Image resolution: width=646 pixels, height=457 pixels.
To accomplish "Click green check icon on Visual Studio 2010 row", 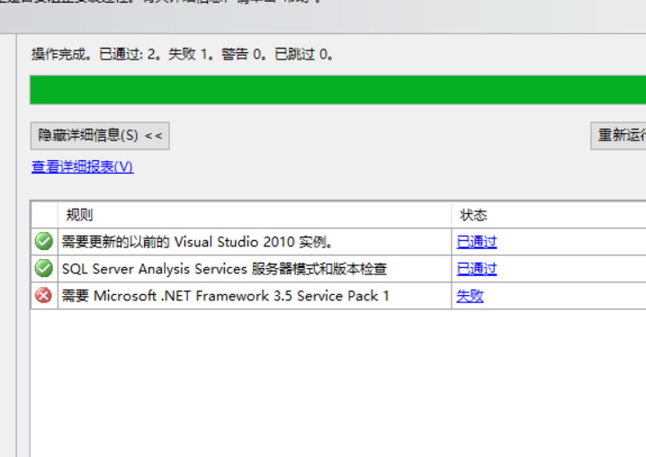I will point(44,241).
